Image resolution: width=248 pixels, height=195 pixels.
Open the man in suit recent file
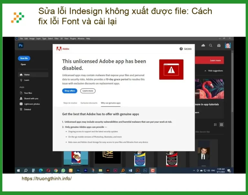coord(204,153)
